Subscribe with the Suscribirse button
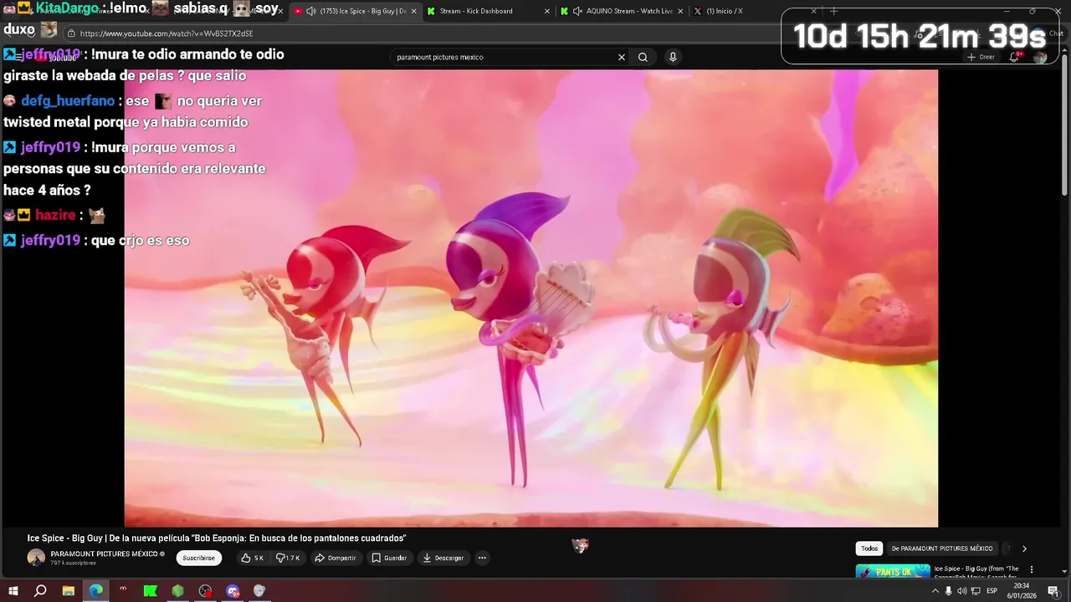The width and height of the screenshot is (1071, 602). [199, 558]
